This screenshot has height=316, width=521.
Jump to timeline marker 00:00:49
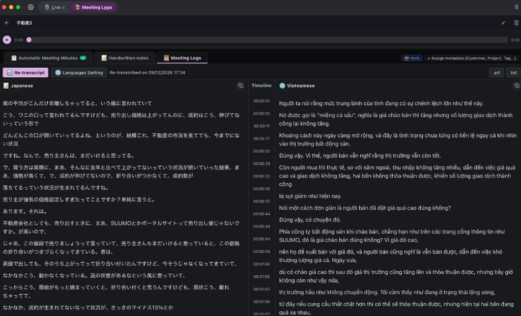262,226
